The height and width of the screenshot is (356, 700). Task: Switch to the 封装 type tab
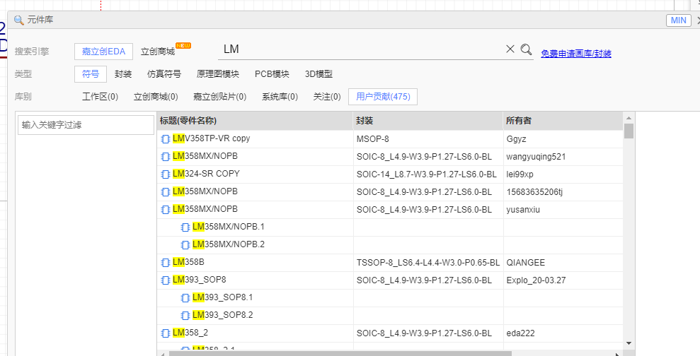point(123,74)
